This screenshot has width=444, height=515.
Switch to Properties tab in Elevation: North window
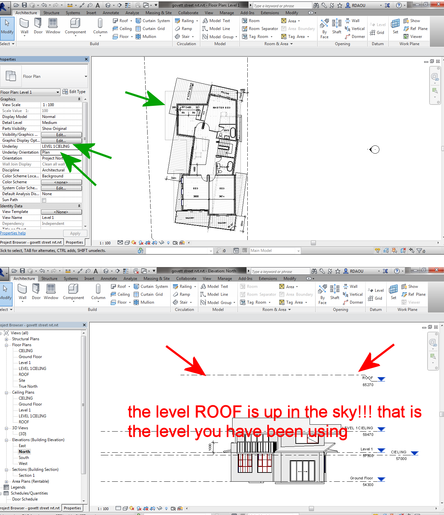[72, 508]
